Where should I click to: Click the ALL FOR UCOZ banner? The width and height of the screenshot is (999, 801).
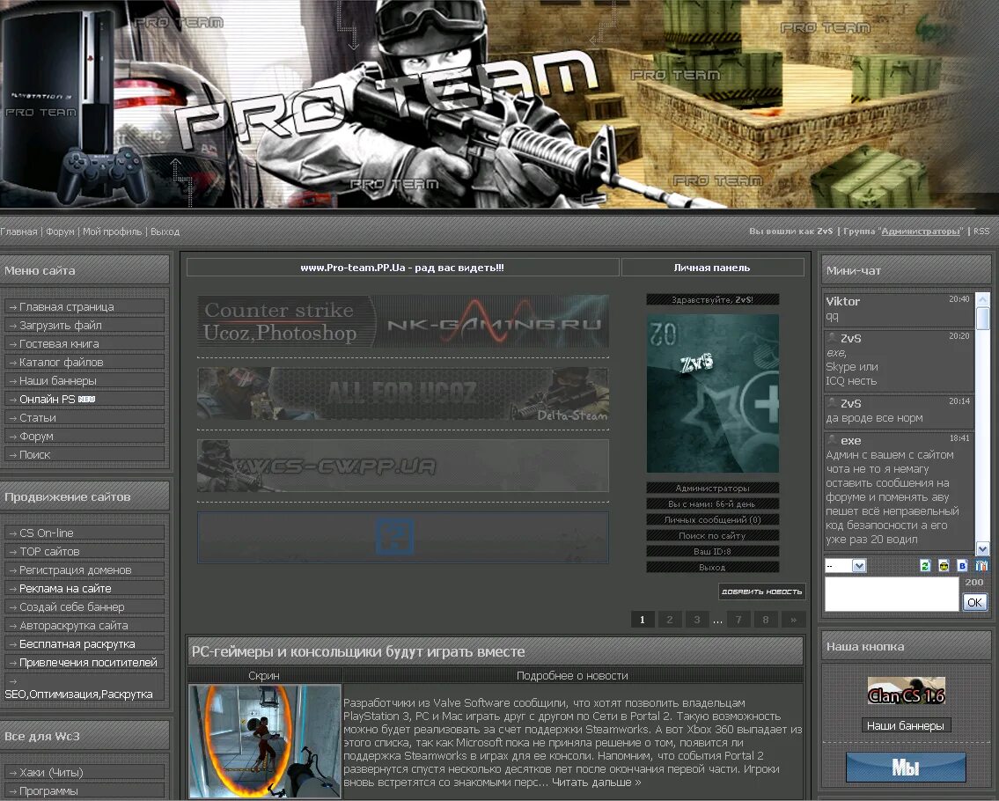[x=402, y=393]
